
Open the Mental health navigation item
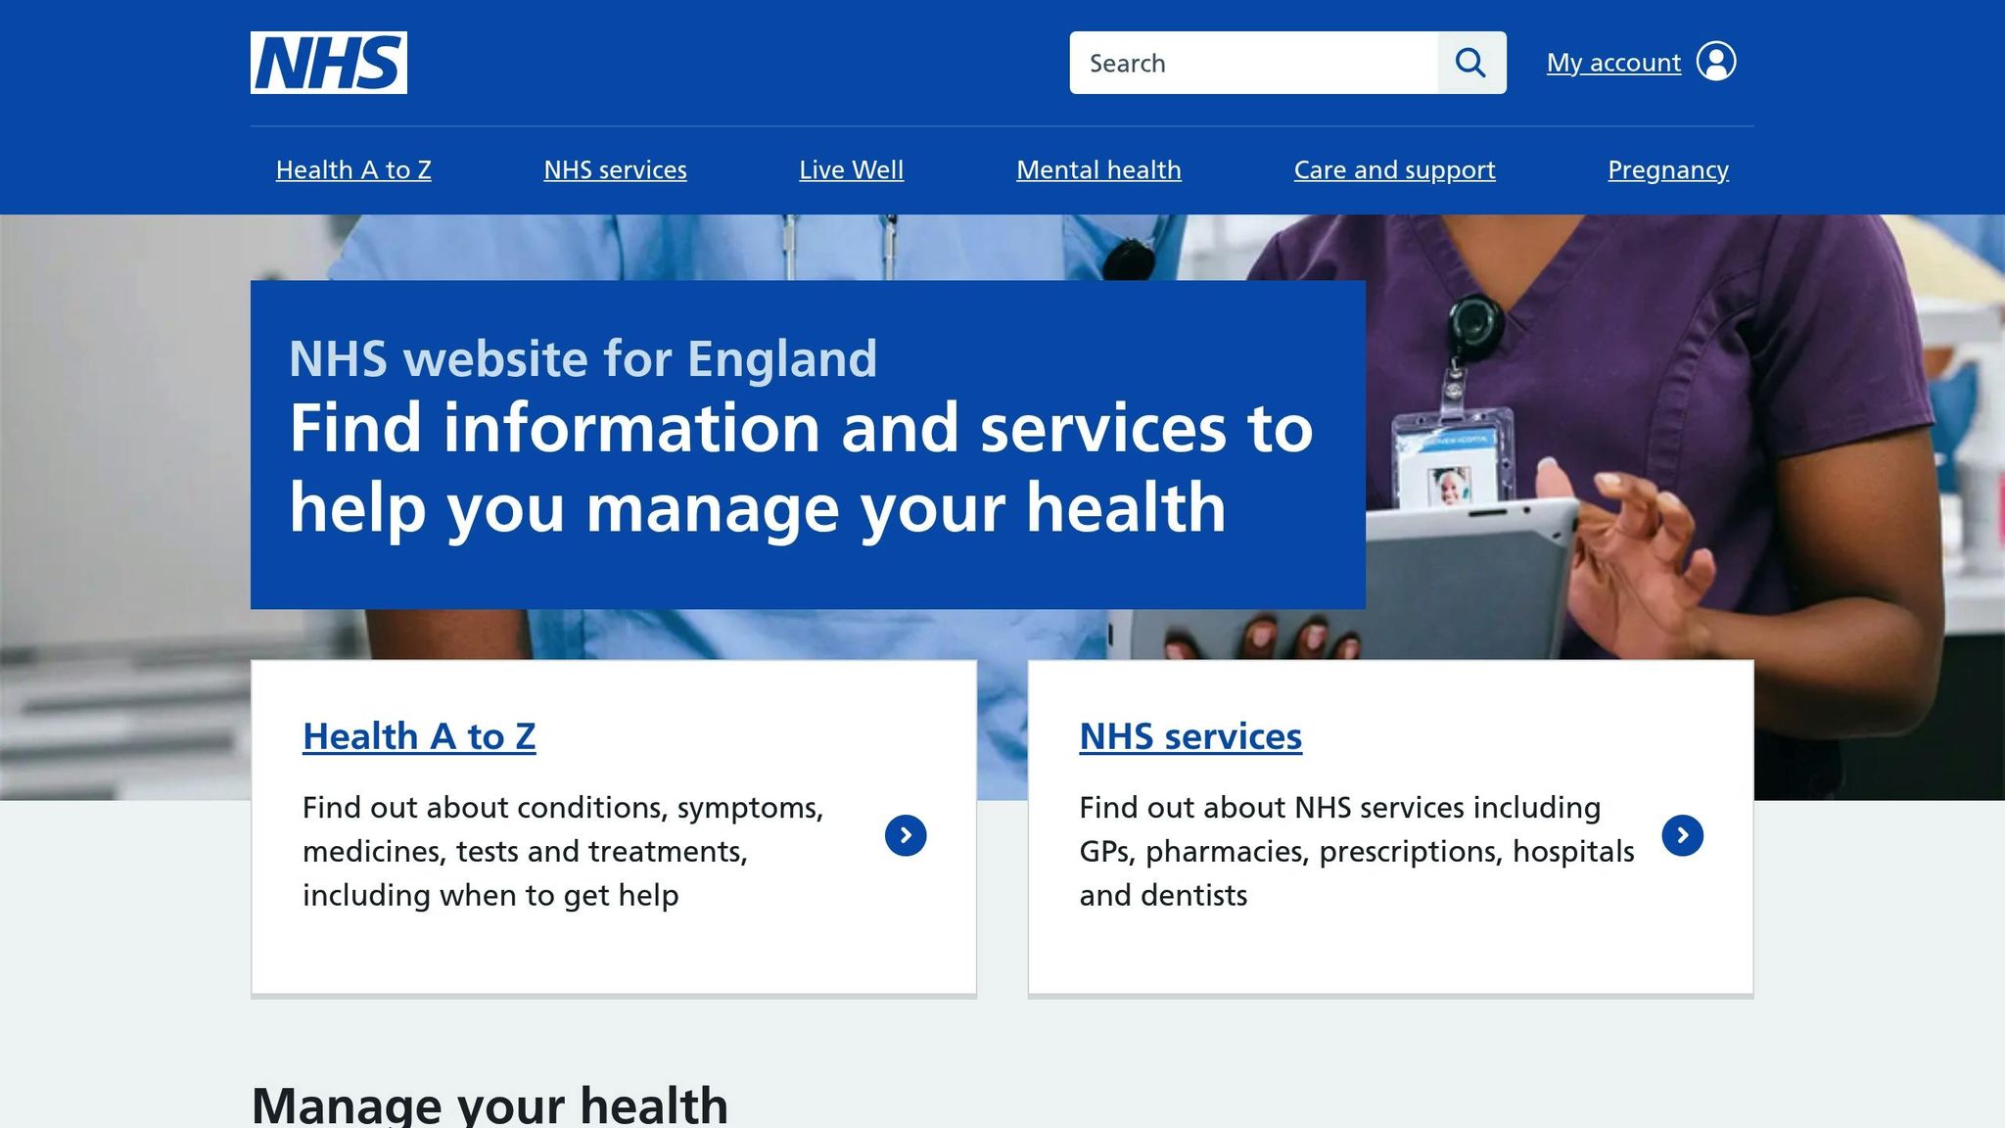pos(1098,169)
